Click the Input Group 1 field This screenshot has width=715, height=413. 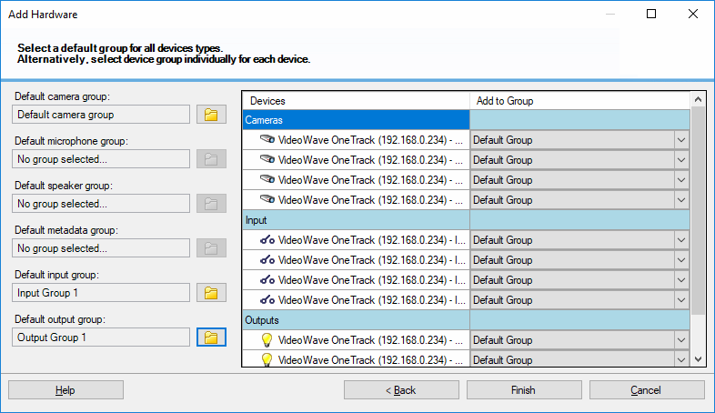pos(101,293)
